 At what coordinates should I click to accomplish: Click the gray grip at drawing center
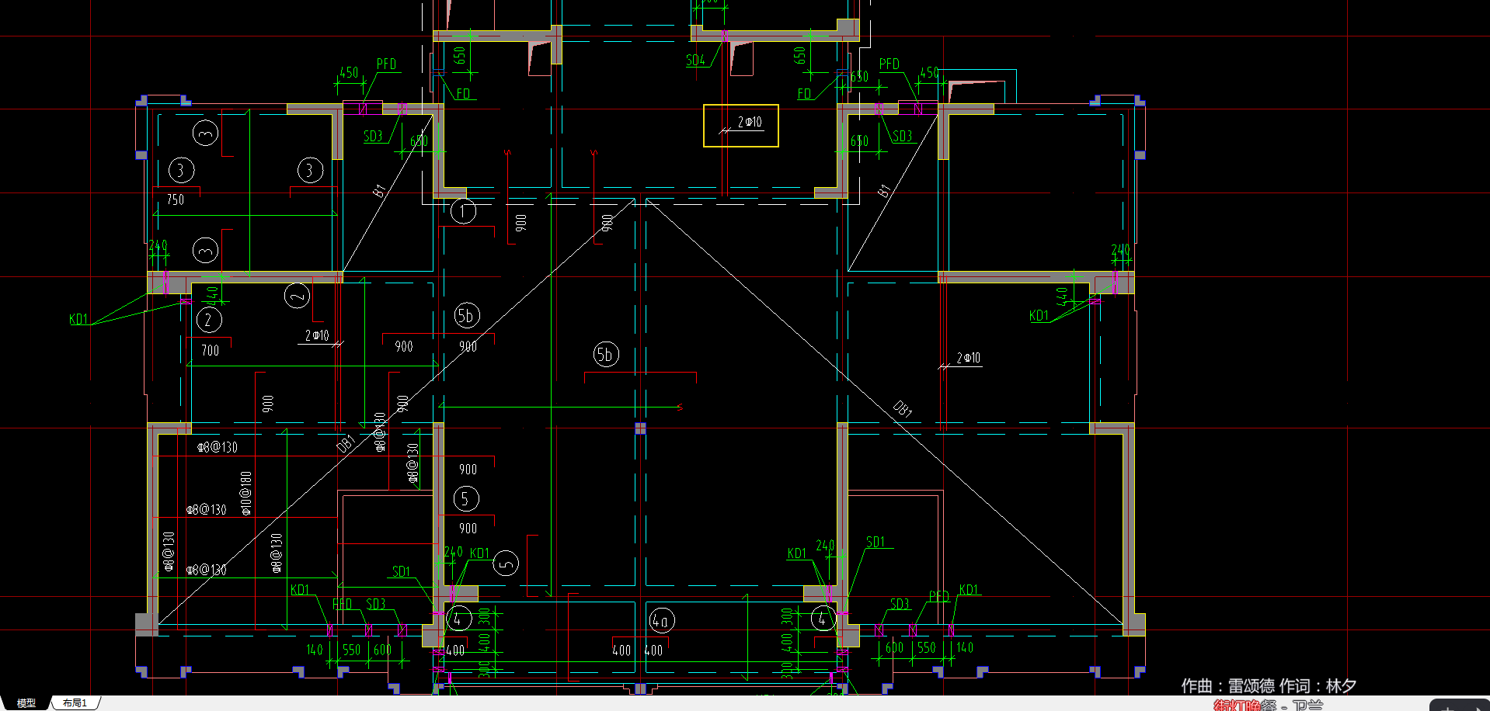tap(640, 428)
